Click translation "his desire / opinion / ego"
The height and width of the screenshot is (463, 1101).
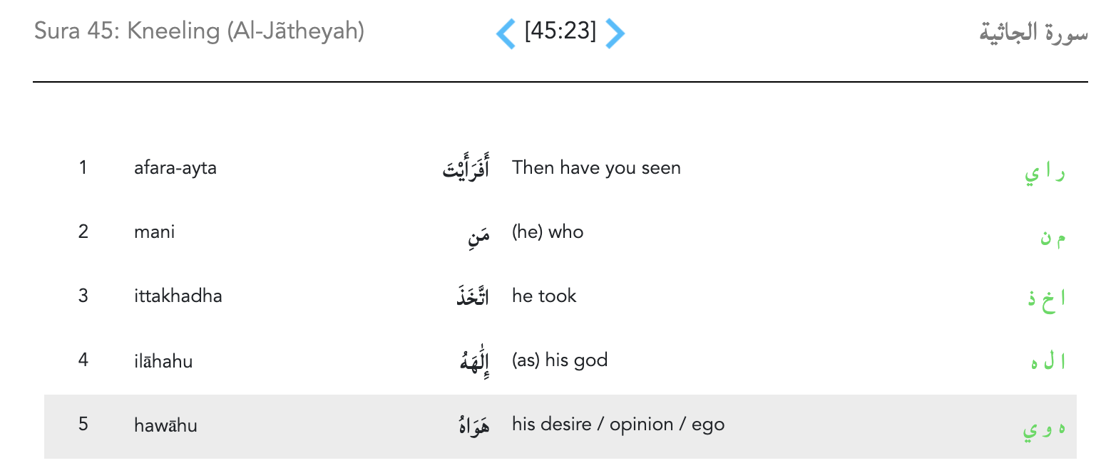point(618,425)
